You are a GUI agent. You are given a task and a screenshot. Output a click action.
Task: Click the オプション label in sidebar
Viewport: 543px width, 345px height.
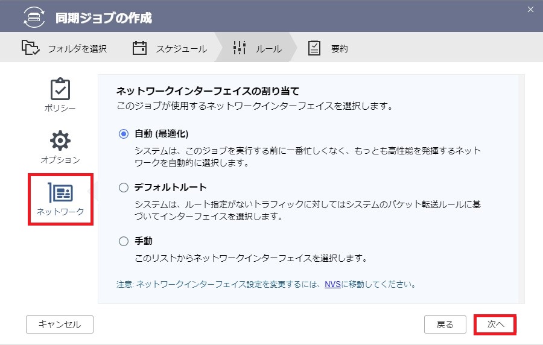60,160
